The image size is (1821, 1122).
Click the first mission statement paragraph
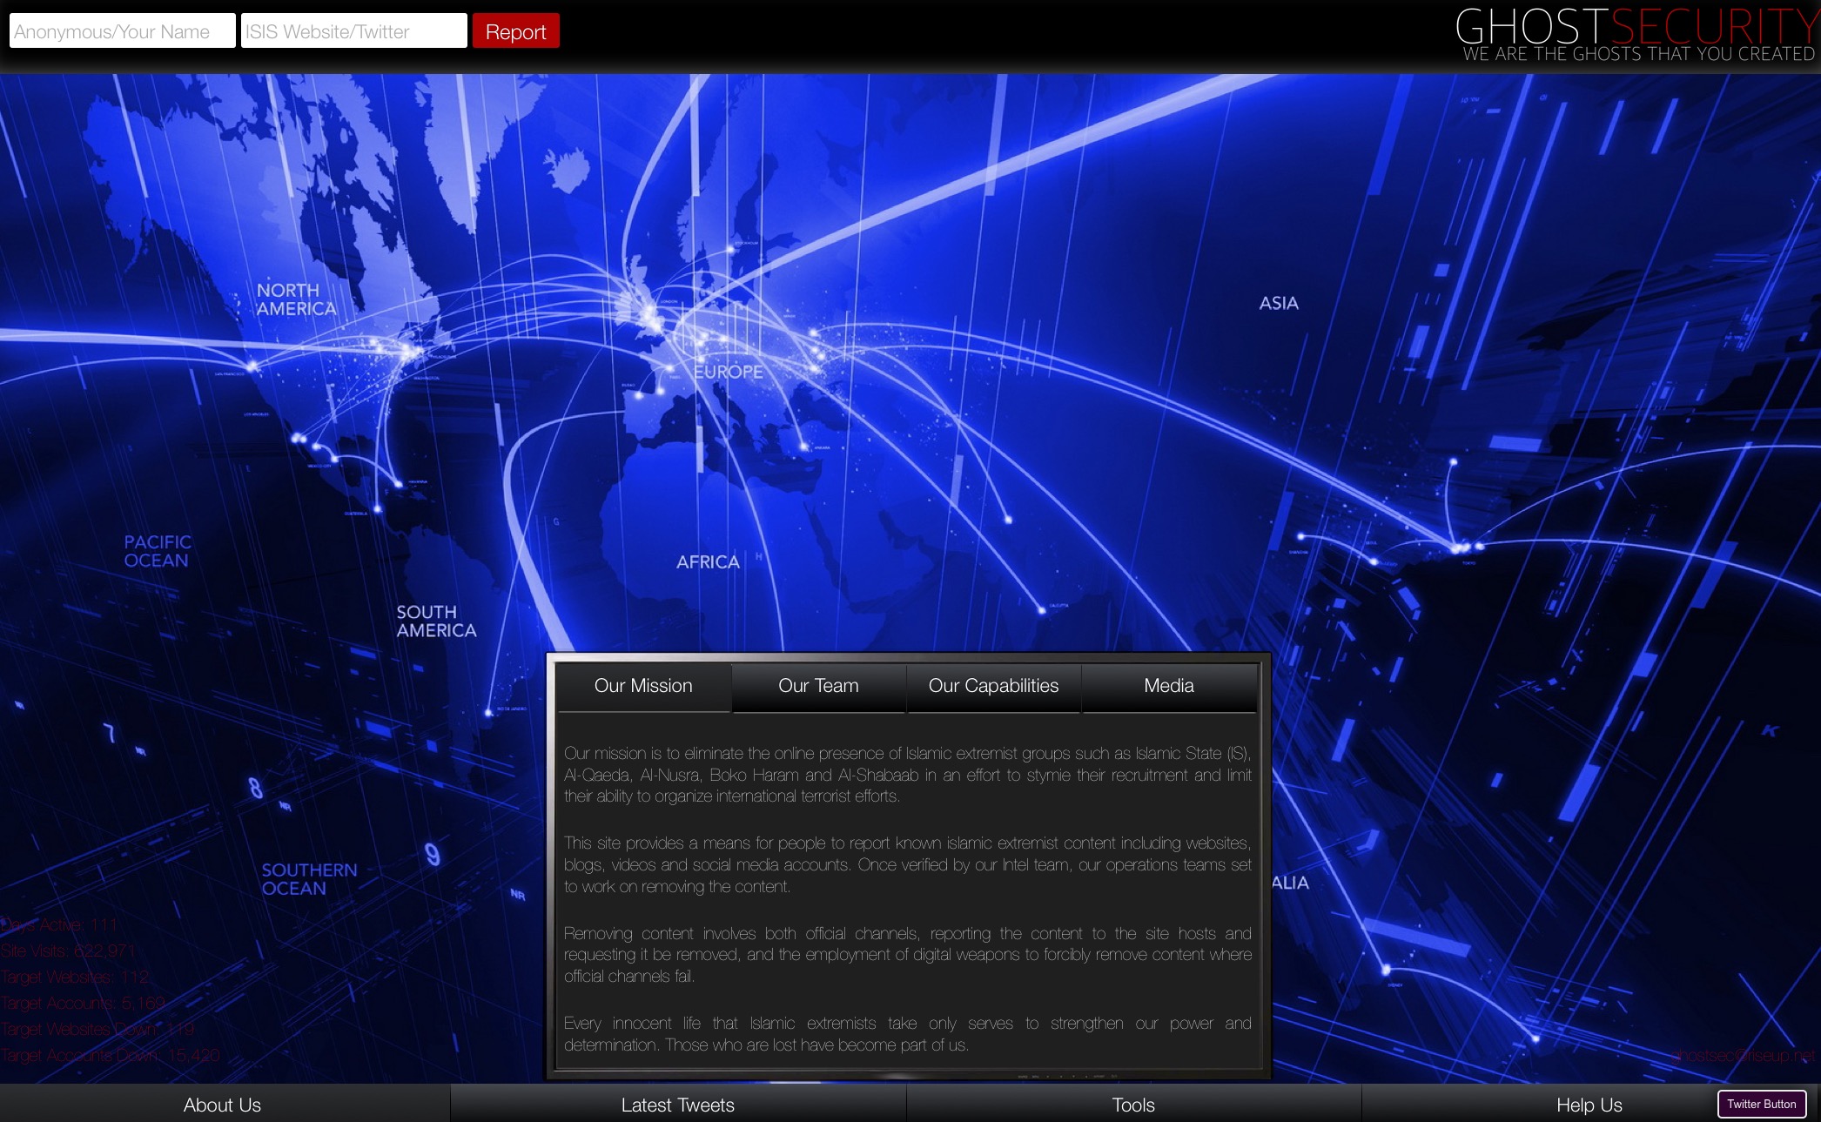coord(907,775)
